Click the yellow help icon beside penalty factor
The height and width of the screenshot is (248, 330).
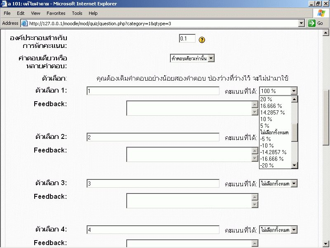202,40
